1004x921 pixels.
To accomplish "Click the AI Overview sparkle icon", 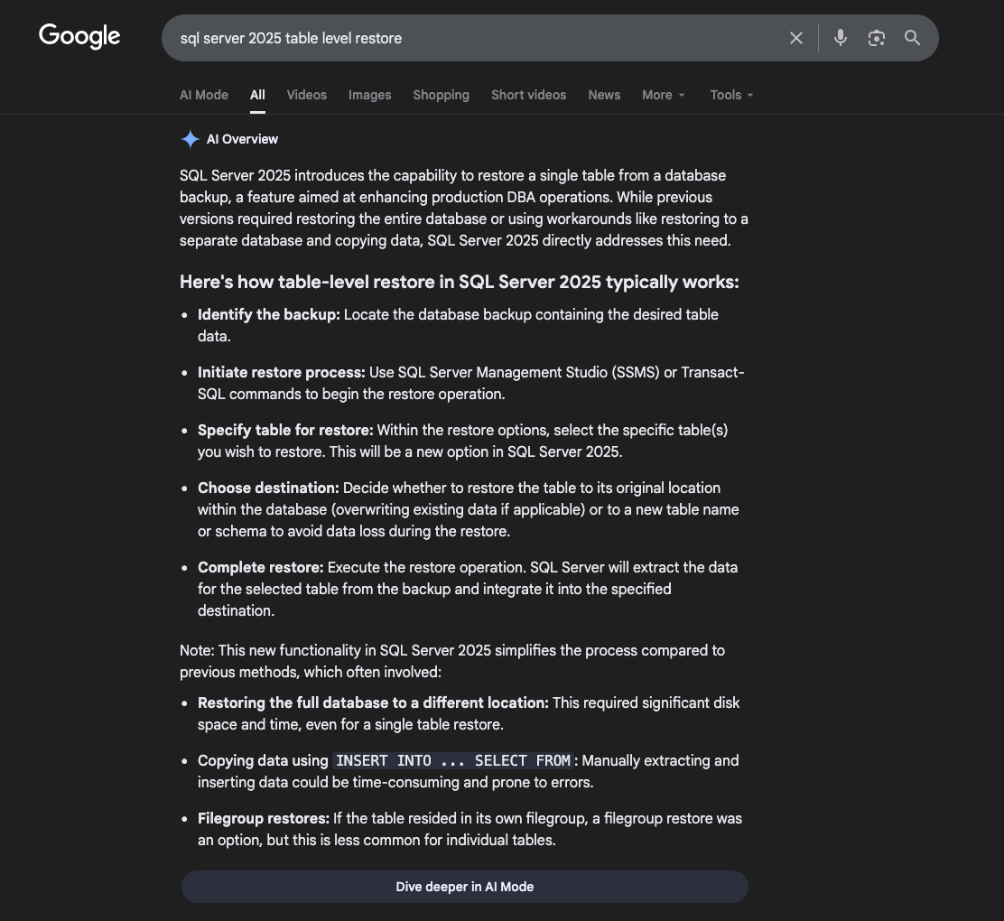I will [x=190, y=139].
